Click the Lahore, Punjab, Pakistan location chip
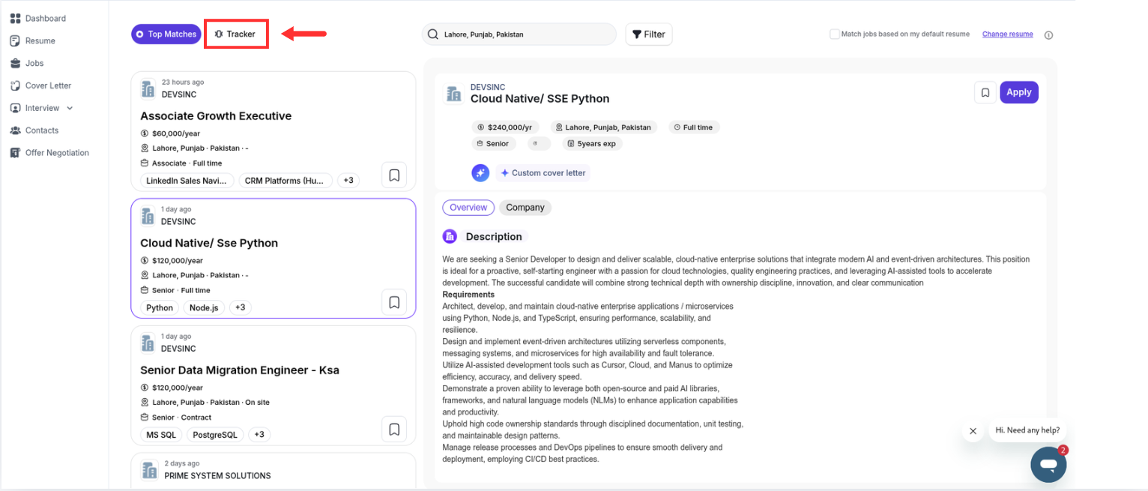The width and height of the screenshot is (1148, 491). point(604,127)
